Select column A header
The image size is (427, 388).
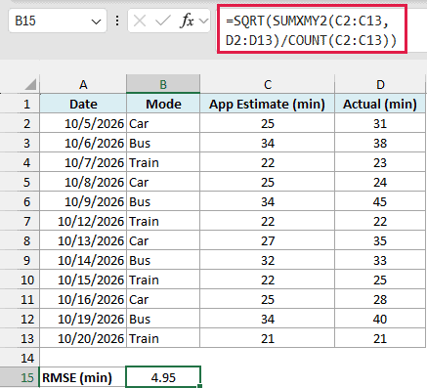click(x=83, y=84)
